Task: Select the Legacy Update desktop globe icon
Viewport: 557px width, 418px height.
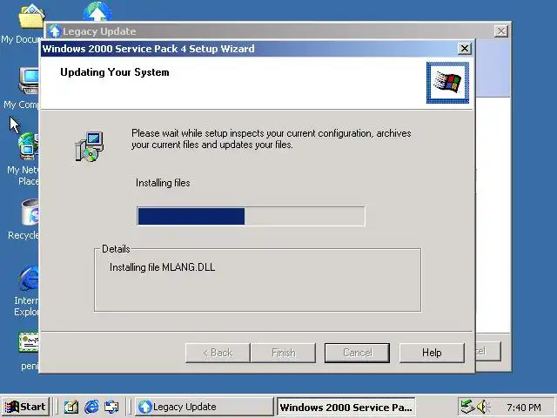Action: click(97, 11)
